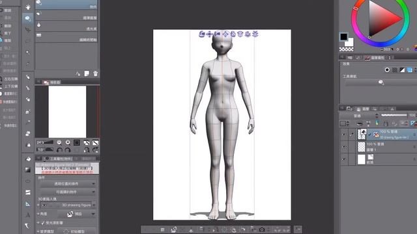417x234 pixels.
Task: Zoom out in the Navigator panel
Action: pyautogui.click(x=59, y=142)
